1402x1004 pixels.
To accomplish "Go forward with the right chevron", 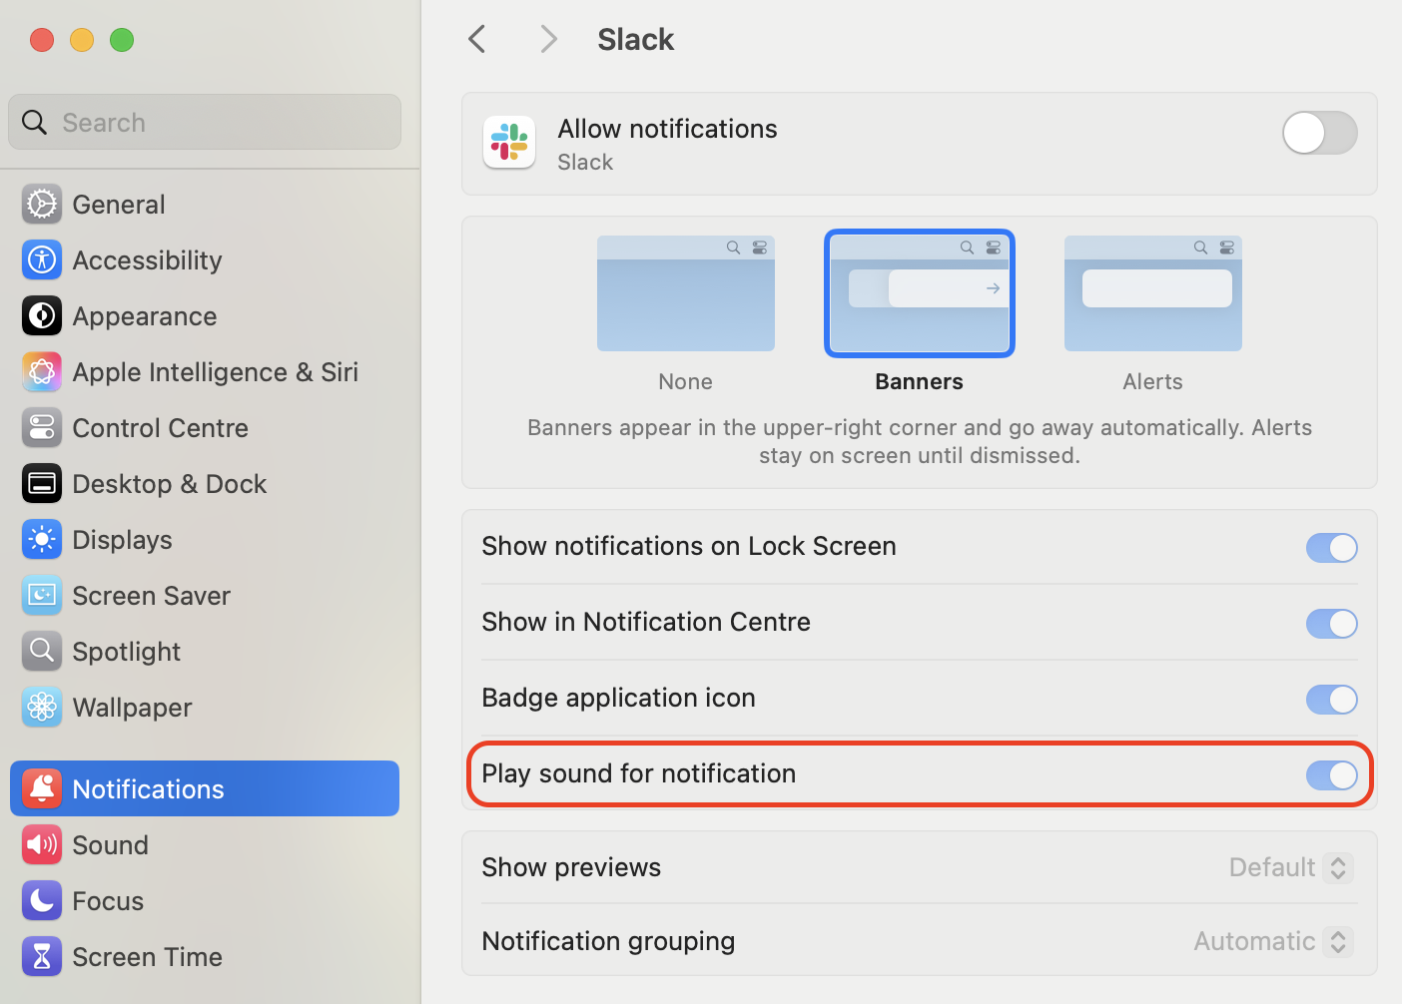I will (548, 40).
